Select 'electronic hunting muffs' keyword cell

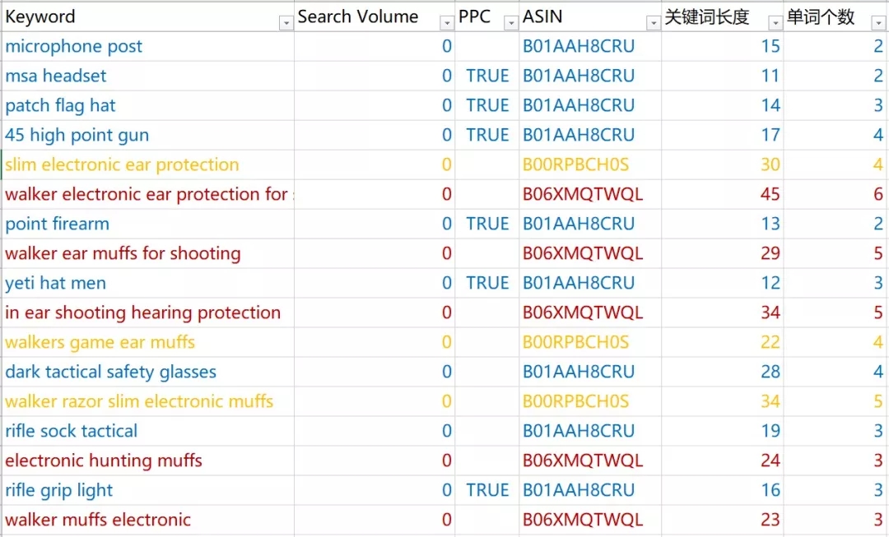pos(147,461)
